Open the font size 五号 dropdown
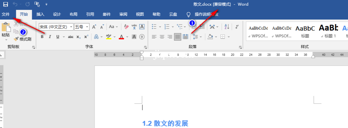 (87, 27)
